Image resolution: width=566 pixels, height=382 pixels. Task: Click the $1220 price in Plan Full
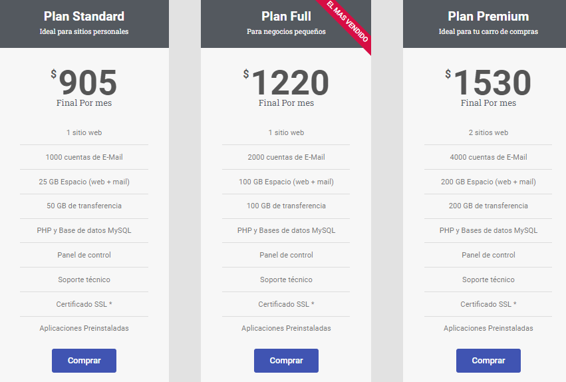tap(286, 83)
